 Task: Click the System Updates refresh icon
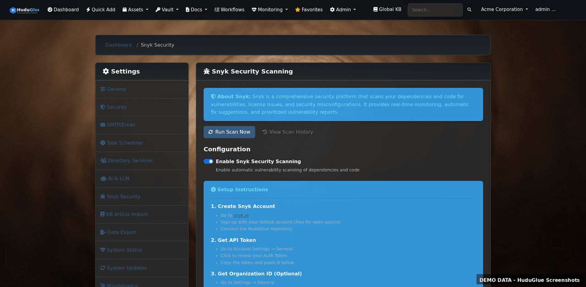103,268
